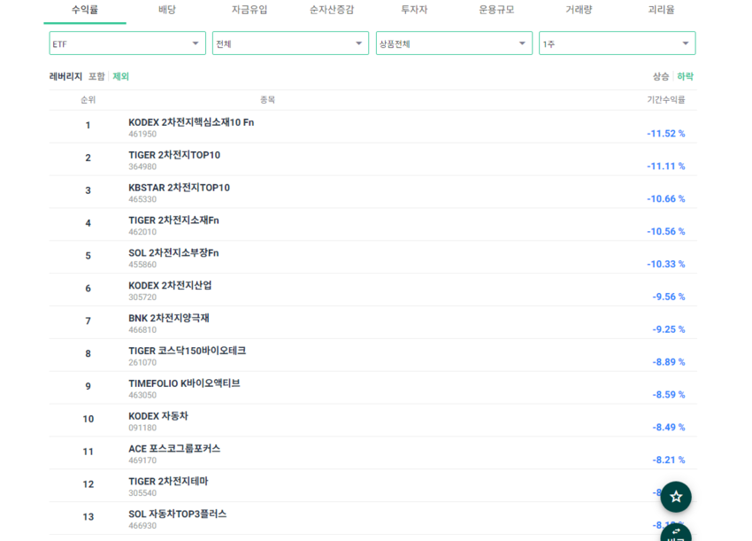
Task: Click ticker code 462010
Action: (142, 232)
